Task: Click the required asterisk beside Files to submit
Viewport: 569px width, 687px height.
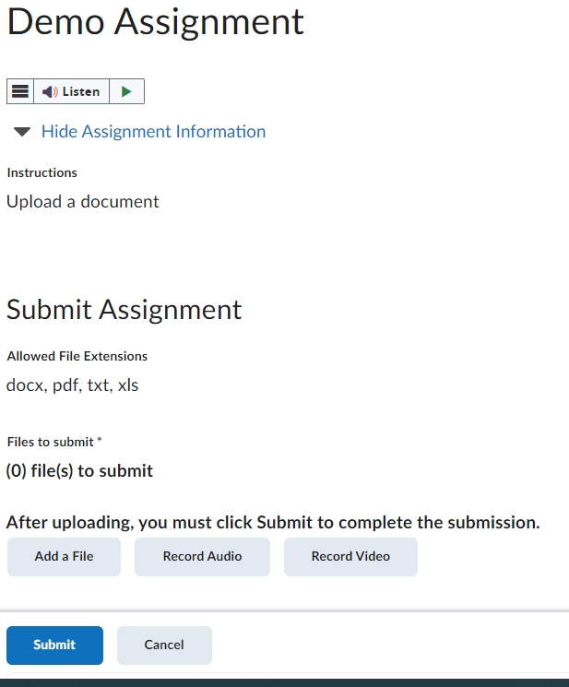Action: click(100, 442)
